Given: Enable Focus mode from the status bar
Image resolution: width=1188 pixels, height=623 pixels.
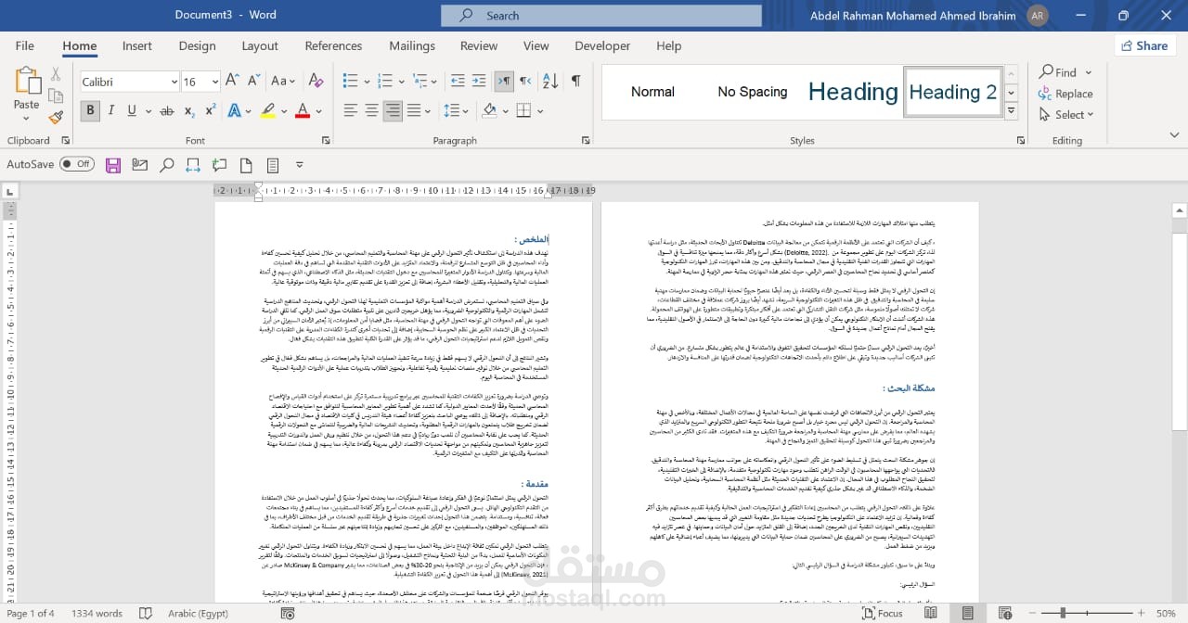Looking at the screenshot, I should pos(884,613).
